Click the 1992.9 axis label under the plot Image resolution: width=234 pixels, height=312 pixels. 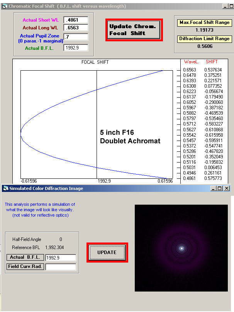click(104, 181)
